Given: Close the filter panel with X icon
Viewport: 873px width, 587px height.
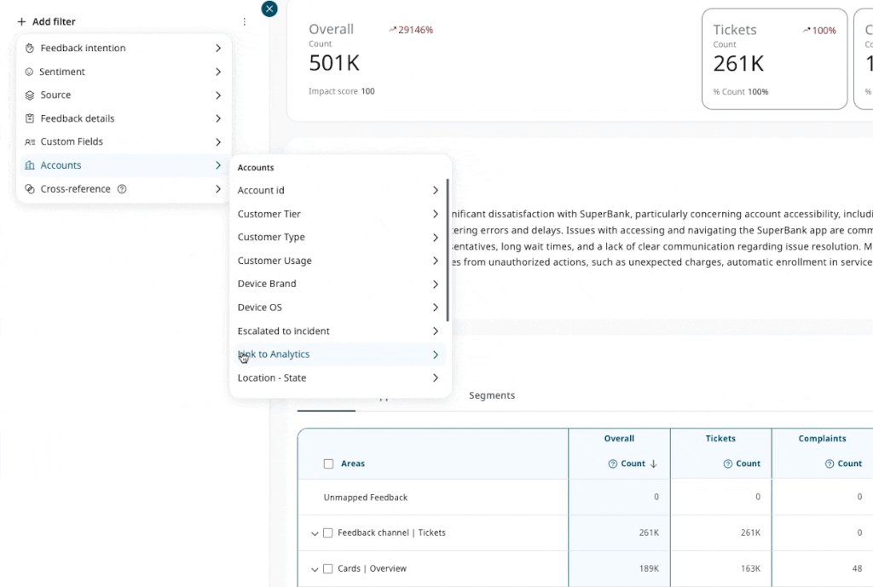Looking at the screenshot, I should (269, 9).
